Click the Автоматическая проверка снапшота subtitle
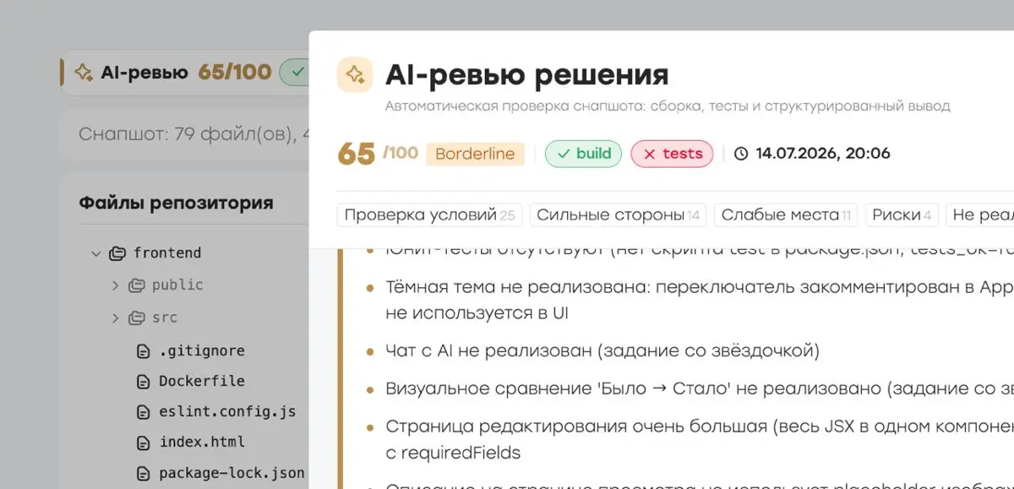 [x=668, y=106]
